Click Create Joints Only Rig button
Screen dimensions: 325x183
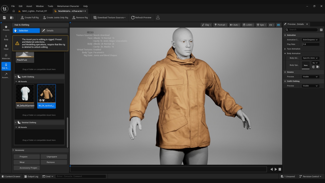click(56, 18)
